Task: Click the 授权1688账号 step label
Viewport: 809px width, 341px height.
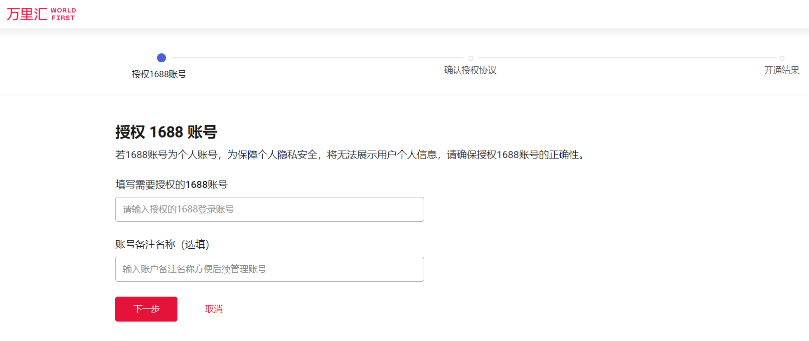Action: tap(159, 74)
